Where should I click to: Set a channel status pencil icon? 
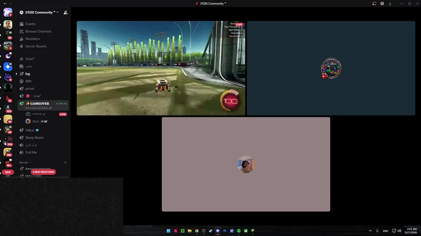pyautogui.click(x=51, y=108)
